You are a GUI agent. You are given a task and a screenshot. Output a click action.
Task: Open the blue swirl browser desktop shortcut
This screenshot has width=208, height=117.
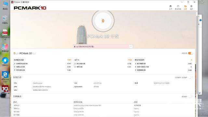[5, 61]
